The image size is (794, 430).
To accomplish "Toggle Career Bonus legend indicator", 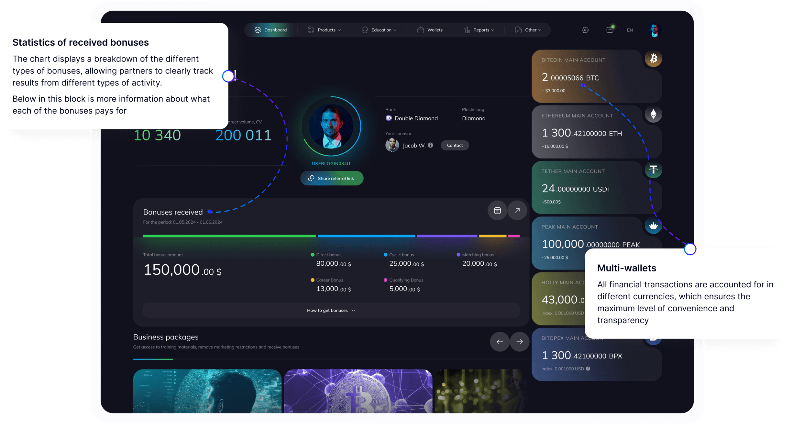I will [x=313, y=280].
